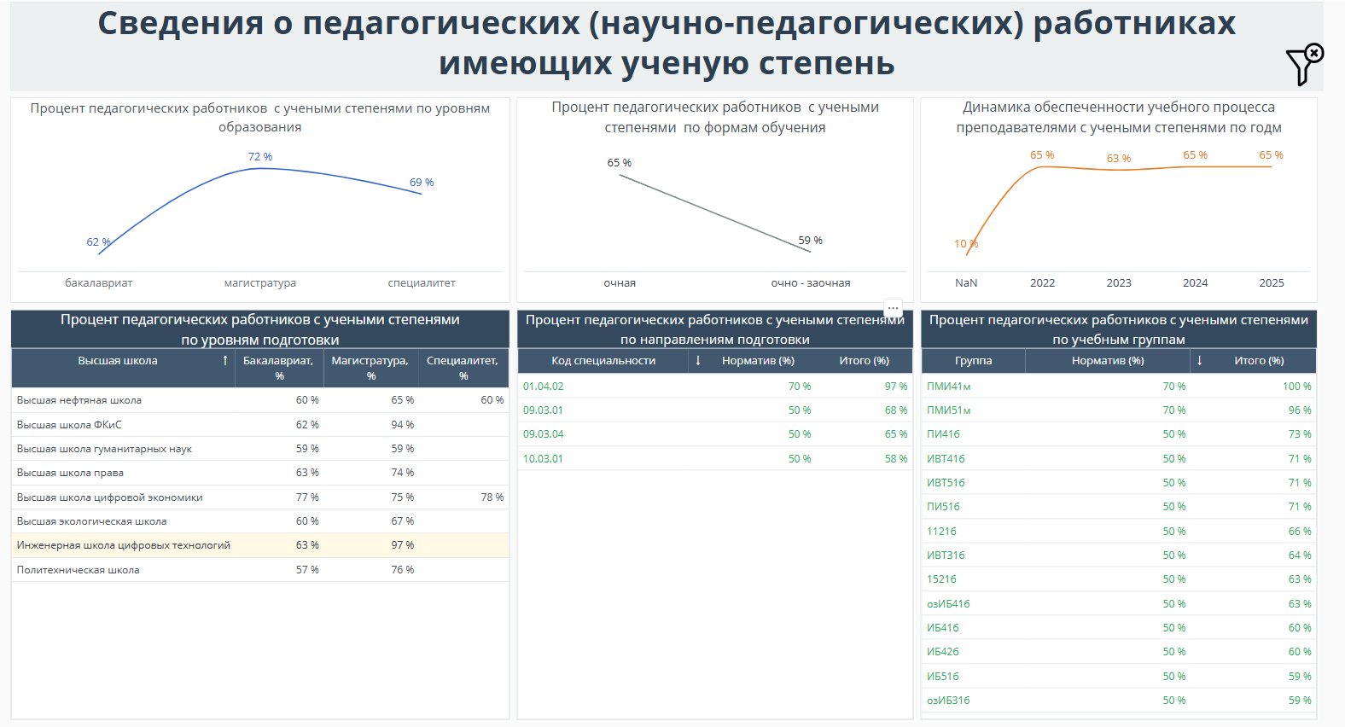The height and width of the screenshot is (727, 1345).
Task: Click sort arrow beside Высшая школа header
Action: (x=225, y=361)
